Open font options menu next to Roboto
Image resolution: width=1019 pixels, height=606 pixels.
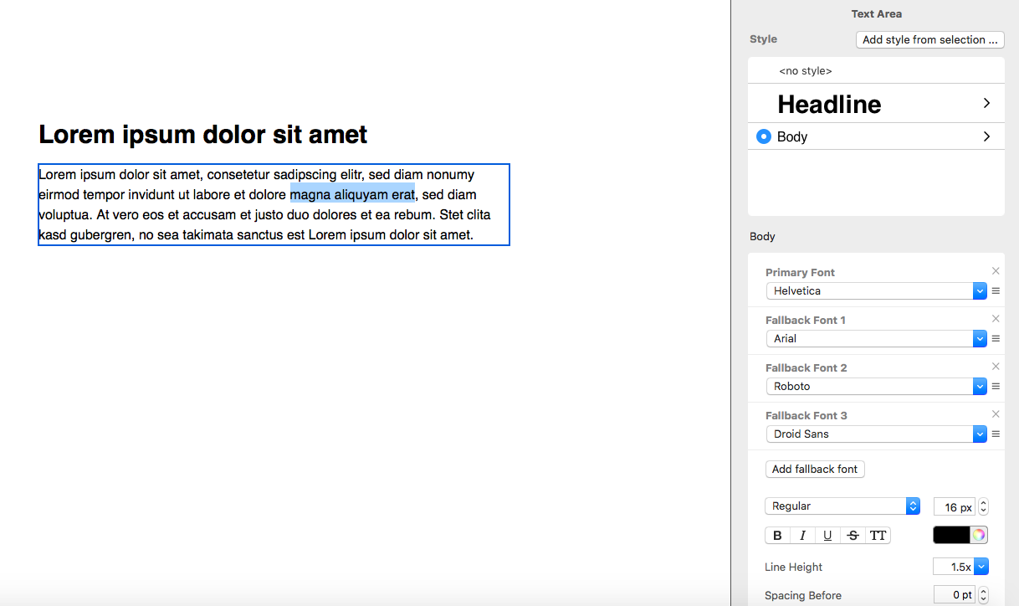pos(996,386)
